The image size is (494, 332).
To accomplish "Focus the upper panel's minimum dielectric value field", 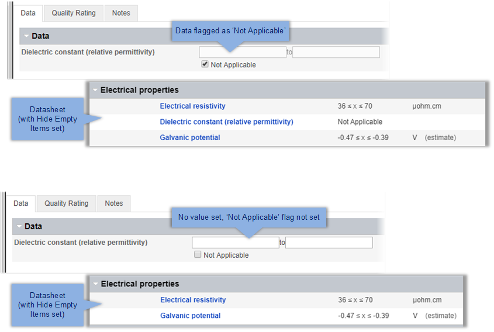I will [x=243, y=52].
